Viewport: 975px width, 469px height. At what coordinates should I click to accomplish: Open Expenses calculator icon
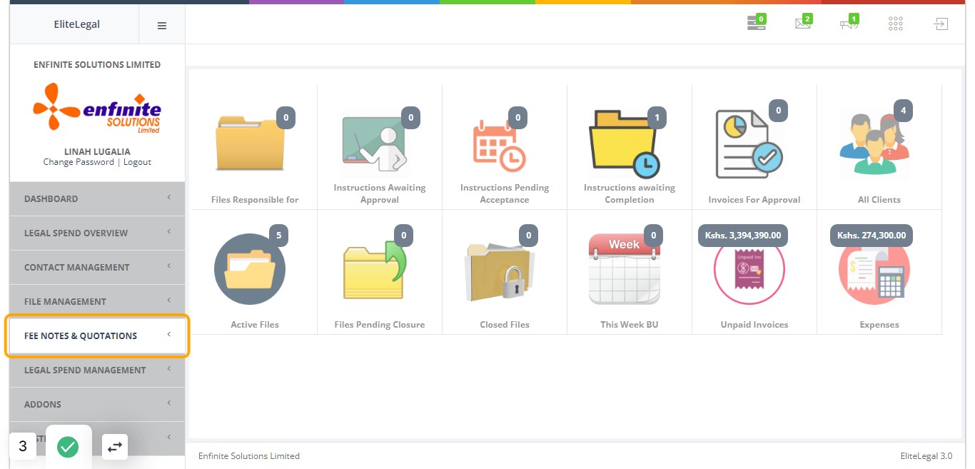click(x=874, y=271)
